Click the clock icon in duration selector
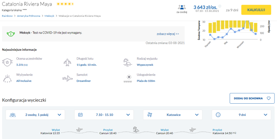The image size is (277, 139). coord(218,115)
